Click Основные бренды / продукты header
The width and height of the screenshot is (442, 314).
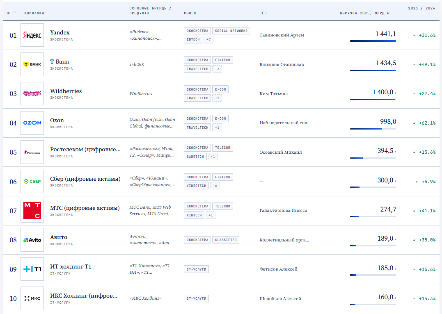pyautogui.click(x=150, y=11)
